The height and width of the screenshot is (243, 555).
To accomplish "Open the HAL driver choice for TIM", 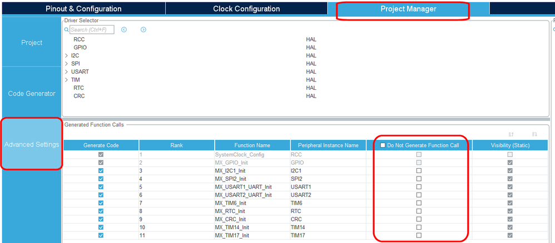I will point(311,80).
